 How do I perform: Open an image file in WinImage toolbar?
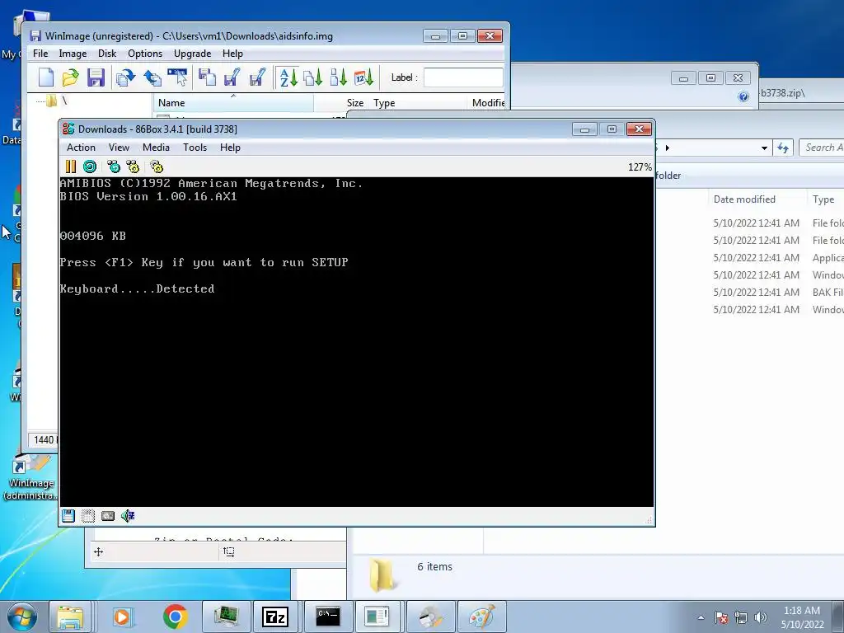[71, 77]
